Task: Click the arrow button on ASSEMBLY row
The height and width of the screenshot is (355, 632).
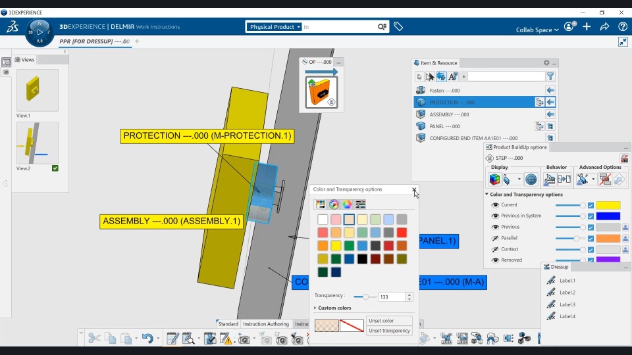Action: pos(550,114)
